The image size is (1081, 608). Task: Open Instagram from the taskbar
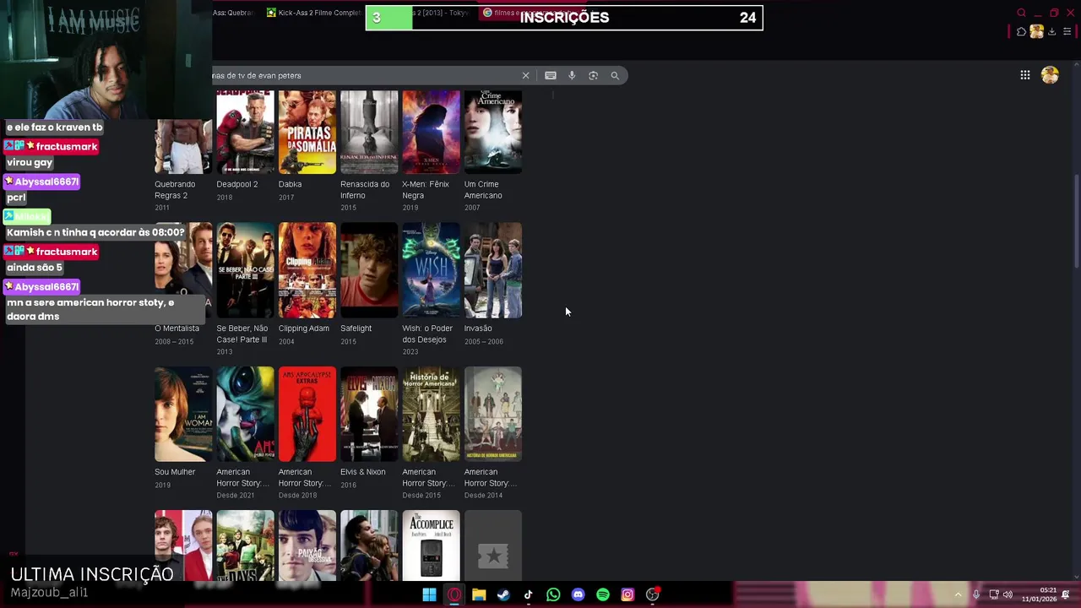click(627, 594)
